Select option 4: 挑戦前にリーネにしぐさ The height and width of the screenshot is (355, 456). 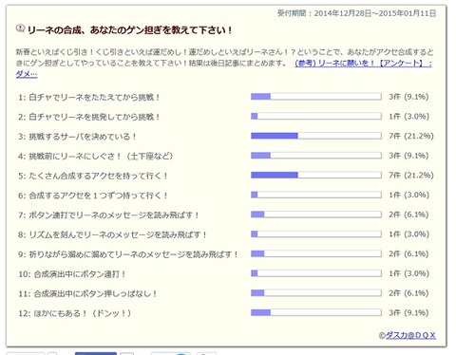coord(96,156)
